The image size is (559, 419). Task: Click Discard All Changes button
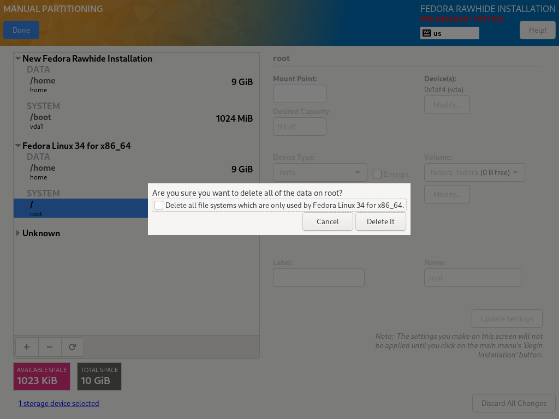coord(514,403)
